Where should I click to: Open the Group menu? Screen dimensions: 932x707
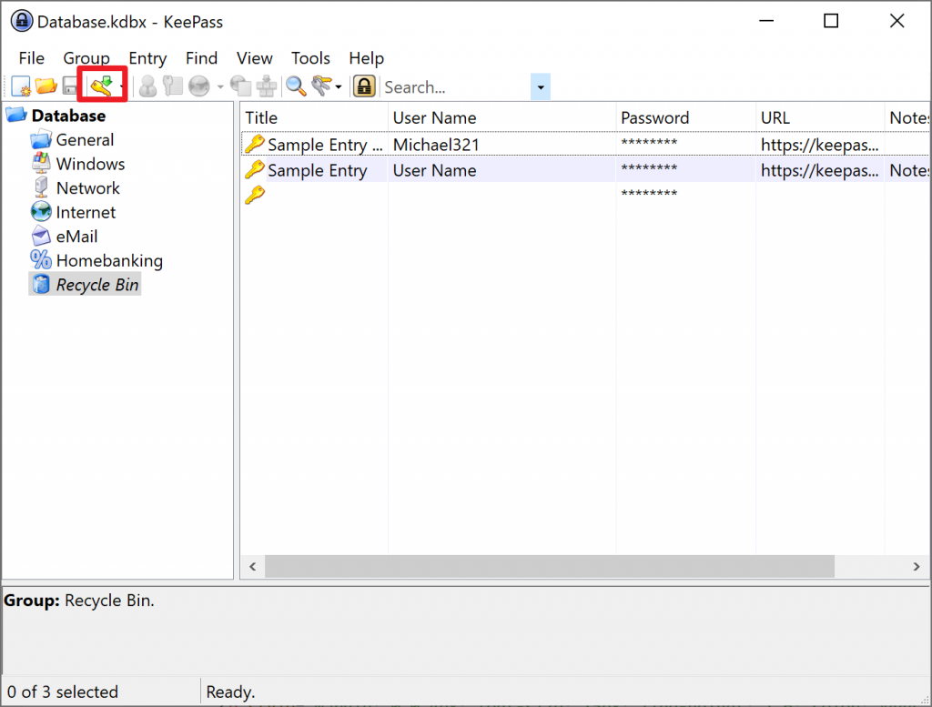click(86, 58)
